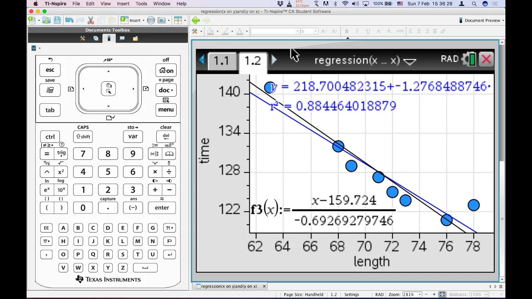
Task: Click the handheld esc key
Action: coord(50,70)
